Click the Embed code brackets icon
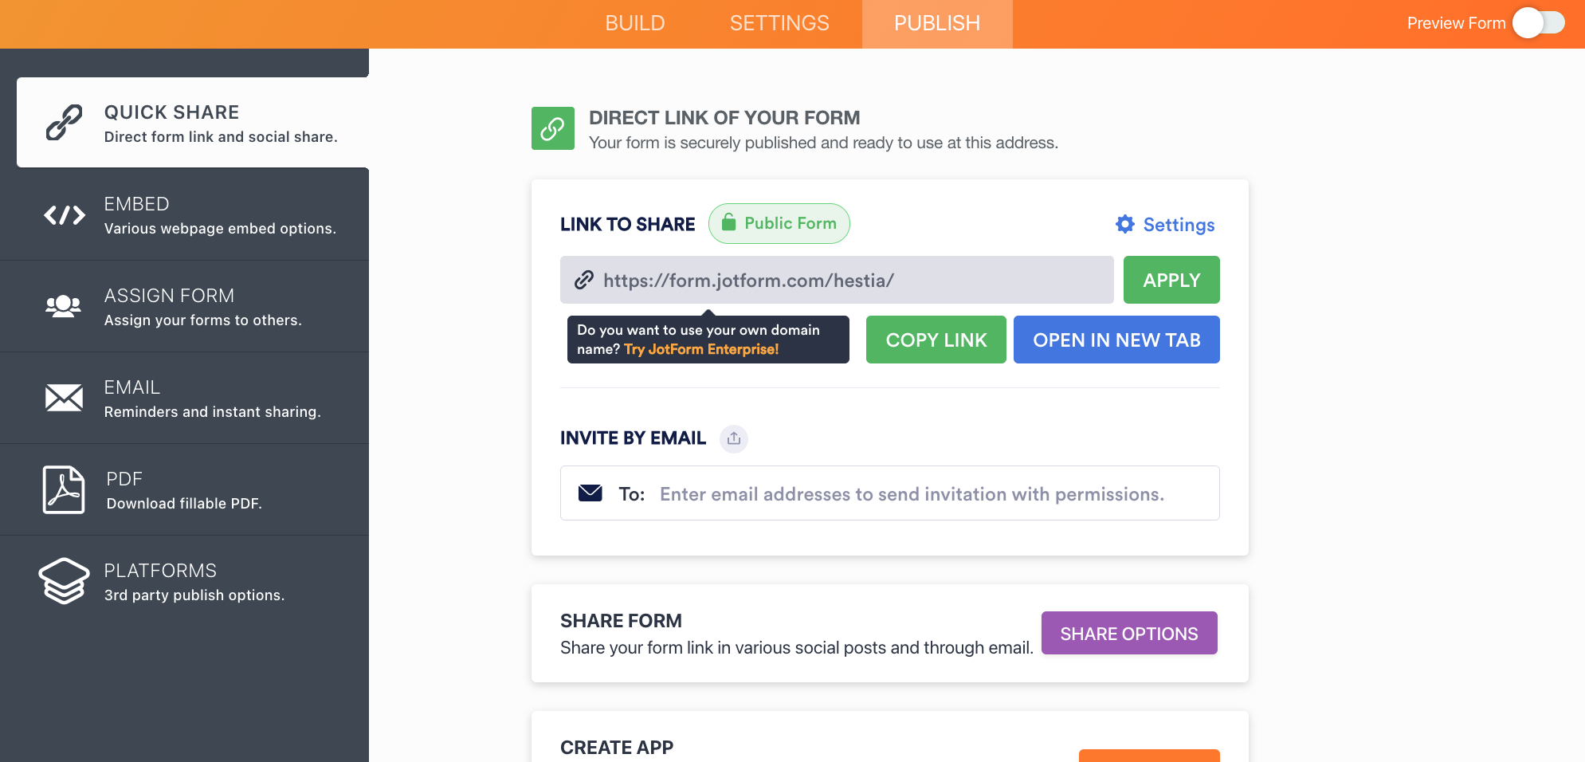This screenshot has width=1585, height=762. pos(64,215)
